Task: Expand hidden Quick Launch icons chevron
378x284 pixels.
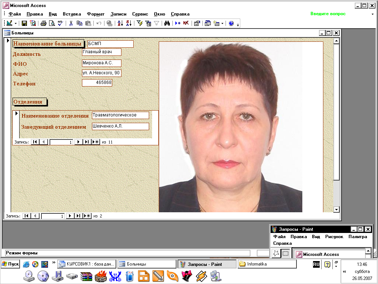Action: pos(54,263)
